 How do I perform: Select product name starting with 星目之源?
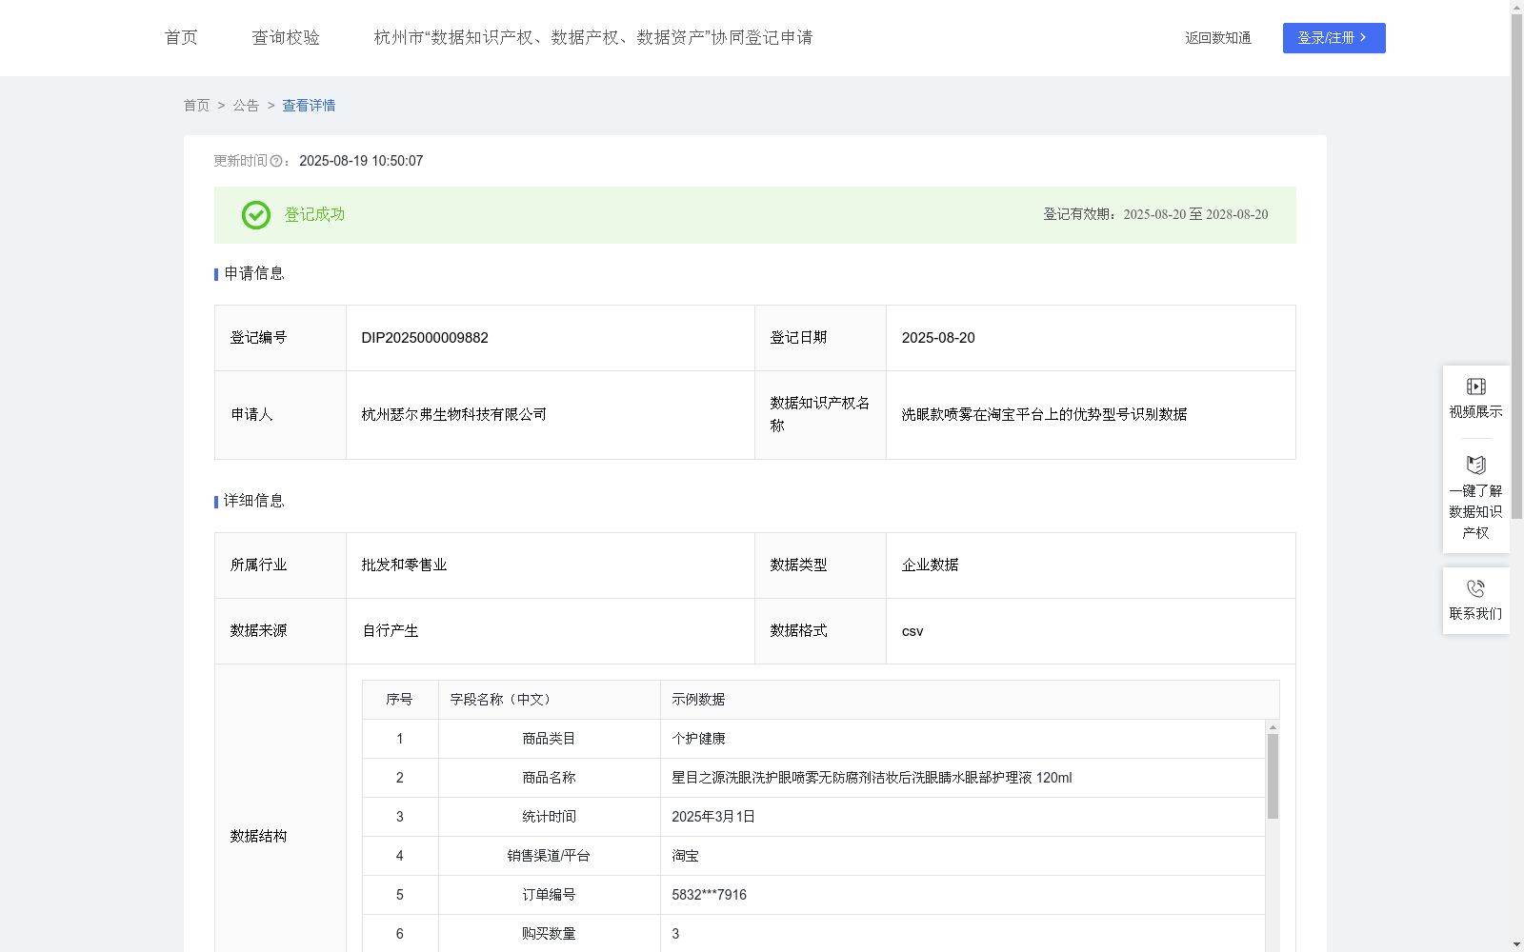point(872,778)
